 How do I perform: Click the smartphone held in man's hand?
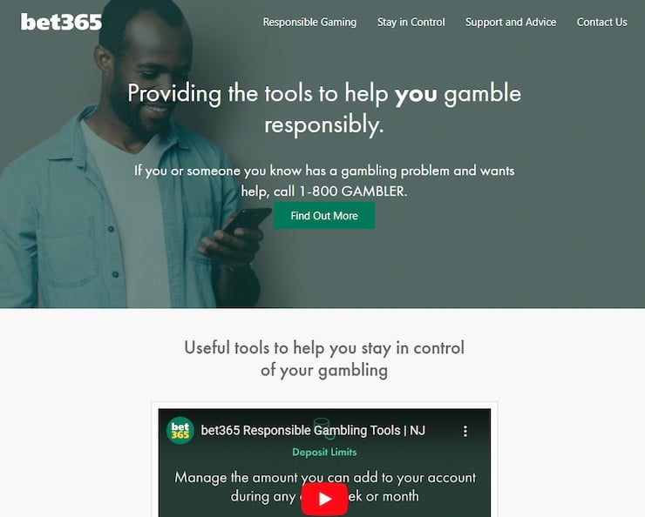(x=248, y=220)
